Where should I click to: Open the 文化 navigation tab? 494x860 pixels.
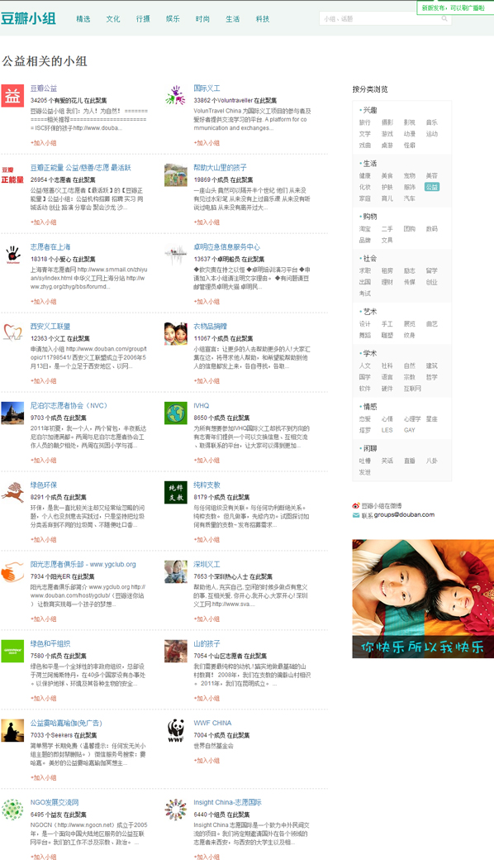[113, 19]
